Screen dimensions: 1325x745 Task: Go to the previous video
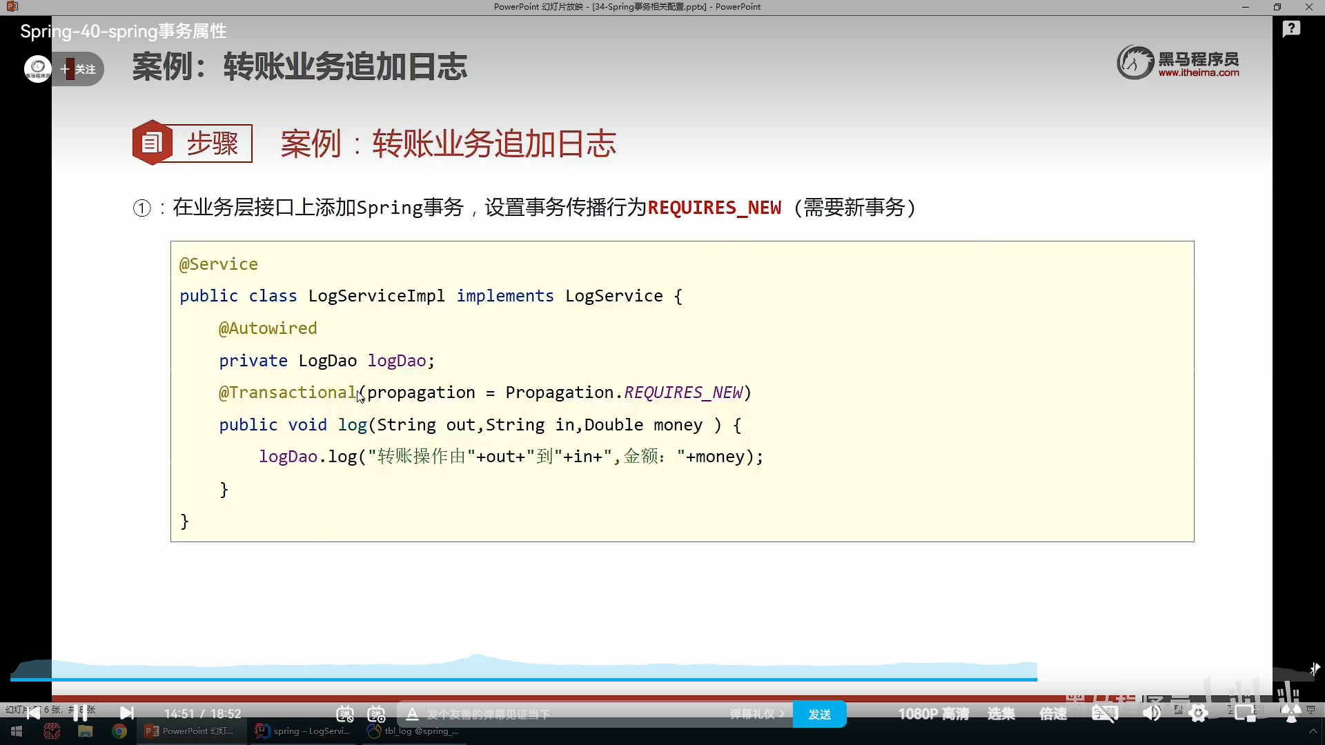[32, 713]
